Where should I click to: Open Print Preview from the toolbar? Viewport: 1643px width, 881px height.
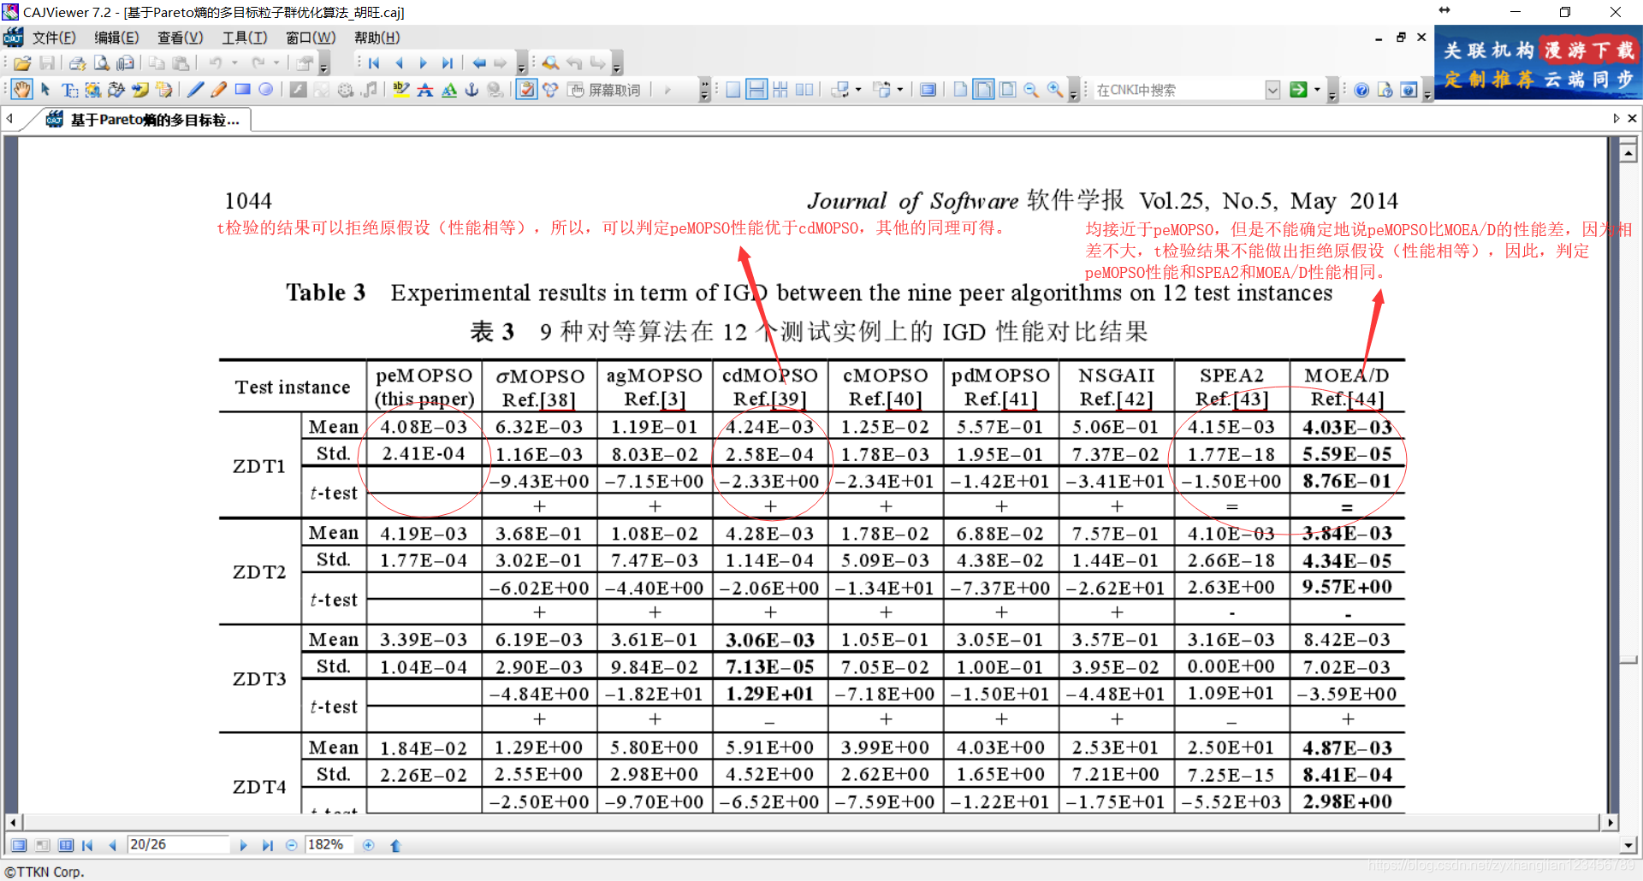tap(102, 63)
